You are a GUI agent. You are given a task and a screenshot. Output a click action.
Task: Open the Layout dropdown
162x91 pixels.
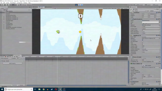pyautogui.click(x=157, y=5)
